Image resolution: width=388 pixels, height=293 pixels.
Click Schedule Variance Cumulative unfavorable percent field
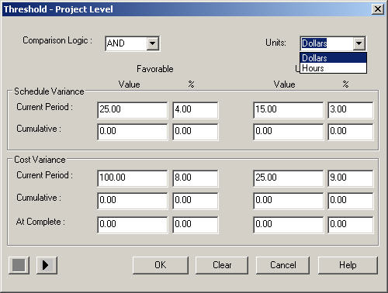pyautogui.click(x=351, y=132)
